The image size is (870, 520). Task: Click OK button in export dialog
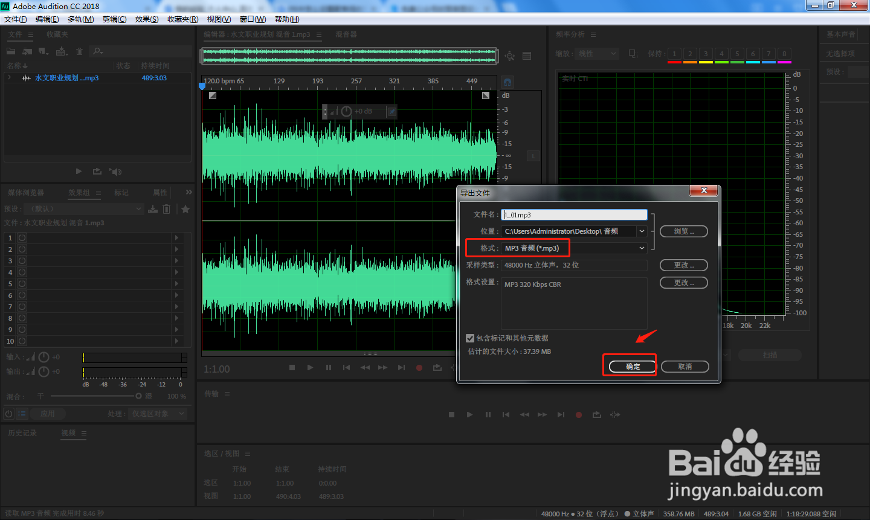pos(633,367)
